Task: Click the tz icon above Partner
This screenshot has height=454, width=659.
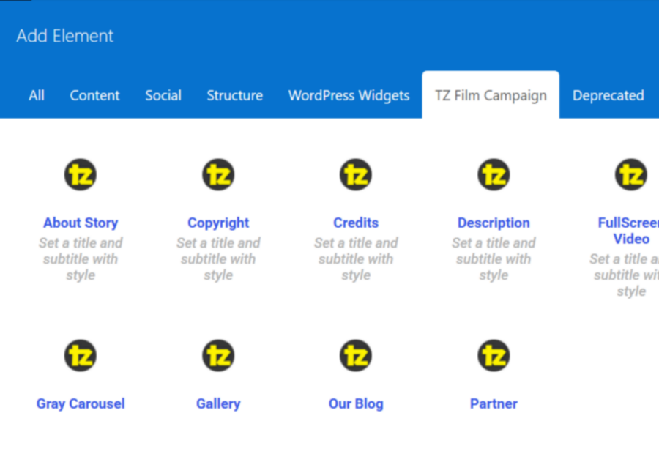Action: pos(494,356)
